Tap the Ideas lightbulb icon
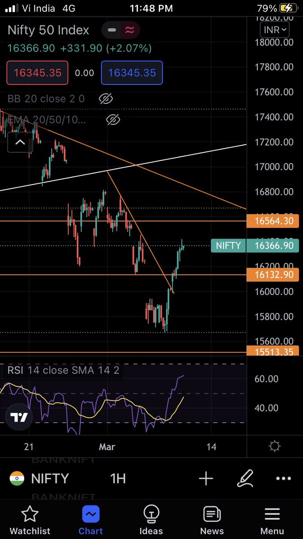The image size is (303, 539). 151,513
